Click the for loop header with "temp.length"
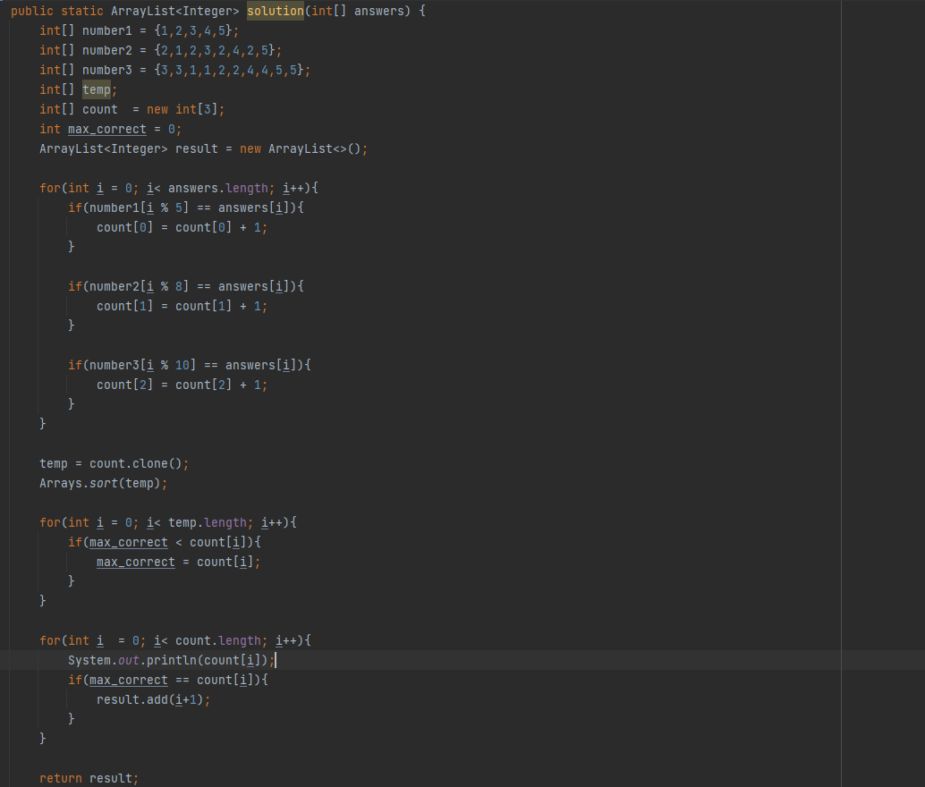This screenshot has width=925, height=787. [168, 522]
